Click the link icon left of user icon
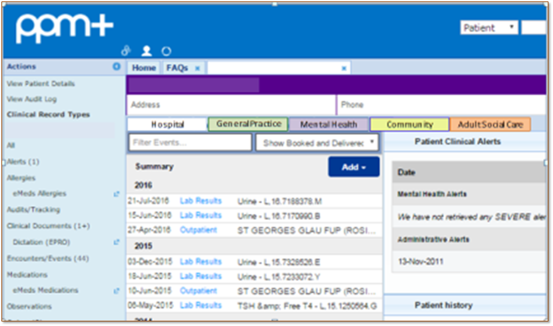The height and width of the screenshot is (326, 553). [x=126, y=51]
